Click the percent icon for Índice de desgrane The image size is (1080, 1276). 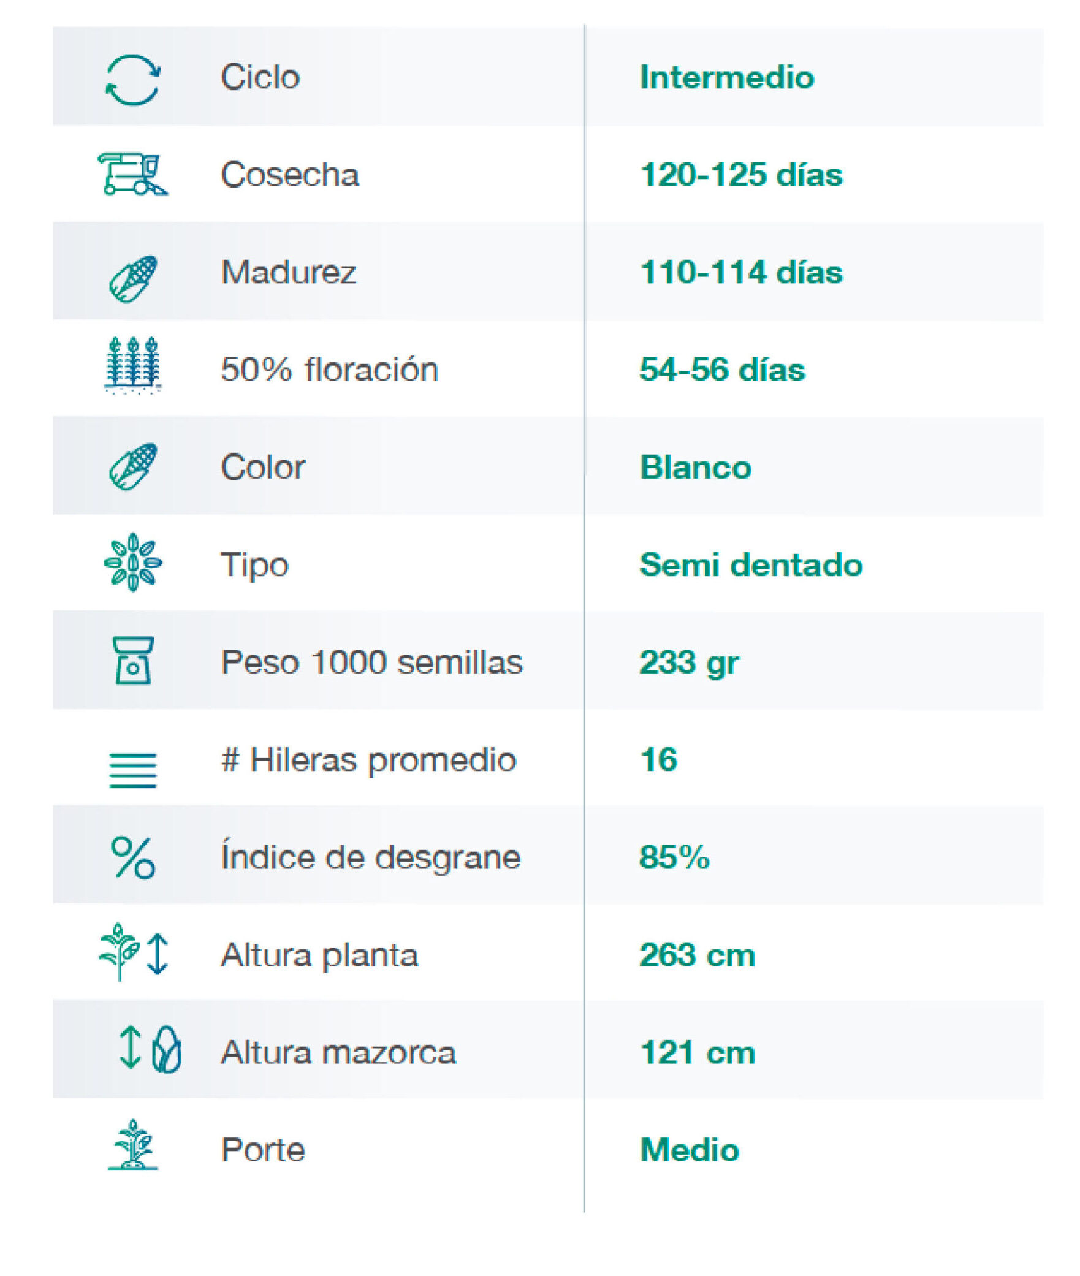133,857
